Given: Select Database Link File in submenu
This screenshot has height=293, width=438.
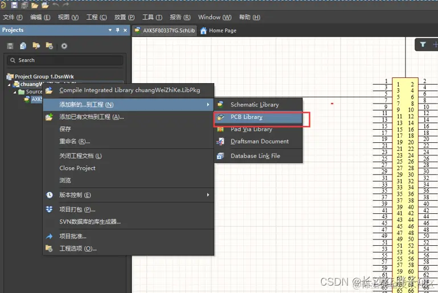Looking at the screenshot, I should point(259,156).
